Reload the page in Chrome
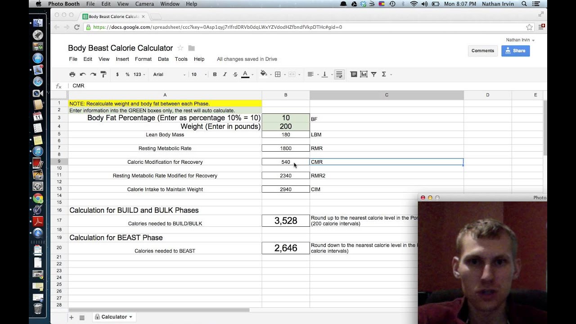Image resolution: width=576 pixels, height=324 pixels. (76, 27)
